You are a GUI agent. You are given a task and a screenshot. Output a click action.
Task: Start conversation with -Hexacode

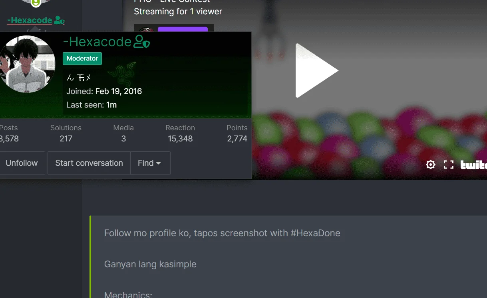click(89, 163)
